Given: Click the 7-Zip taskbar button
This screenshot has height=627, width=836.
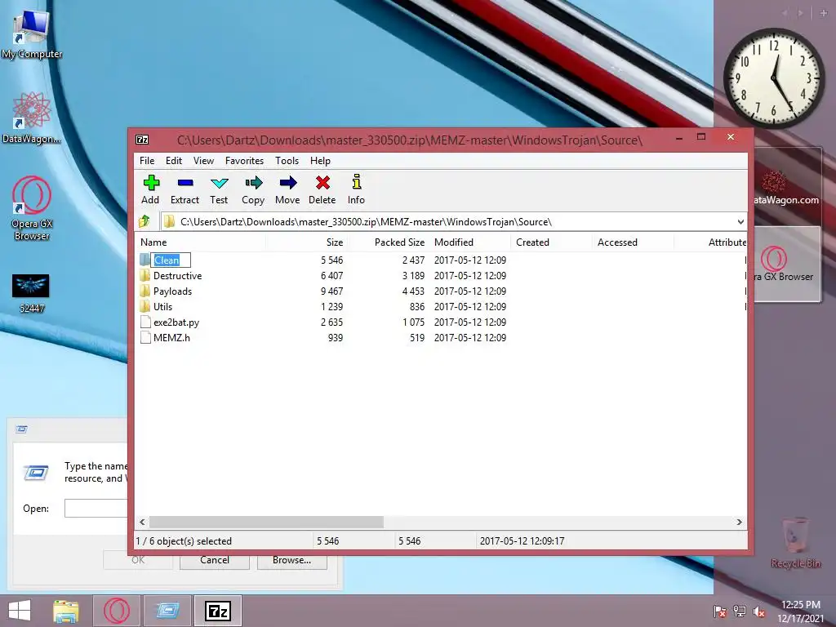Looking at the screenshot, I should [x=218, y=611].
